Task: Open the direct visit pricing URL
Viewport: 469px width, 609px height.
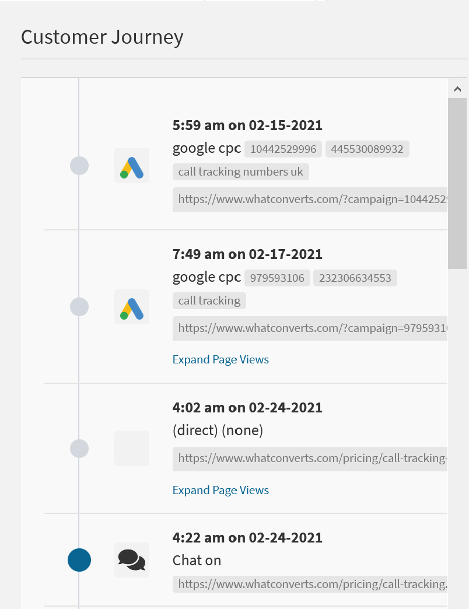Action: [x=312, y=459]
